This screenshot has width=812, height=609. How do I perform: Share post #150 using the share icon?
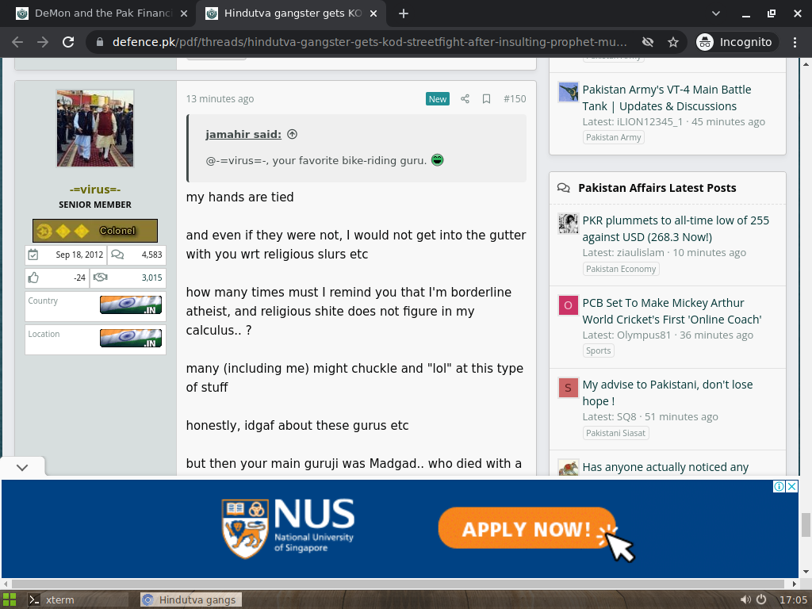(x=465, y=99)
